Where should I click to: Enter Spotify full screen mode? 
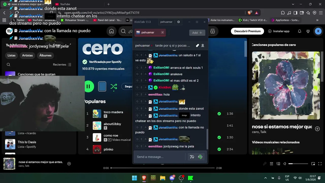click(320, 164)
